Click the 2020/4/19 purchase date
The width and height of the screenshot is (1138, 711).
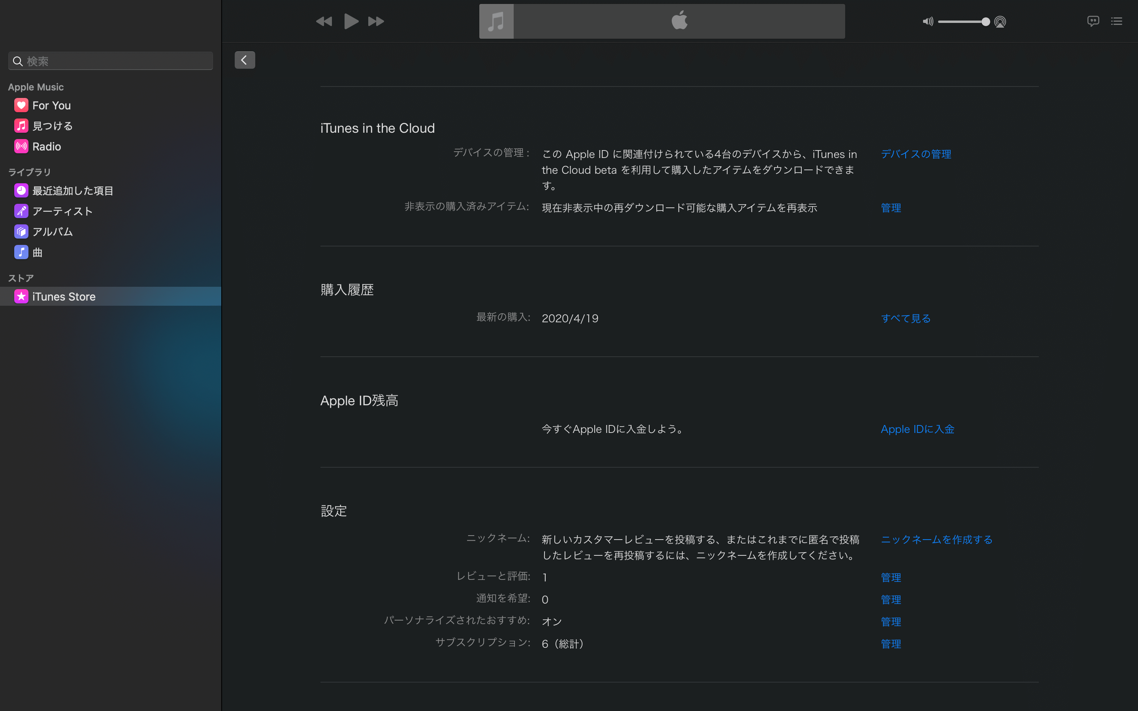570,318
